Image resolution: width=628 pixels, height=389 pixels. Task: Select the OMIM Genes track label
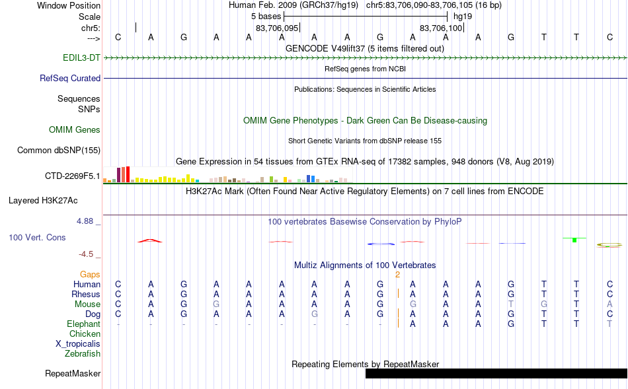(74, 129)
